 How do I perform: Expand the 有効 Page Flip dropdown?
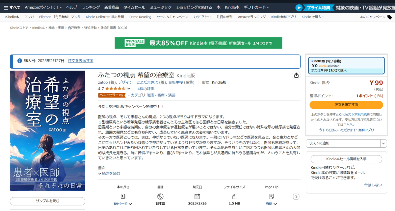tap(271, 204)
